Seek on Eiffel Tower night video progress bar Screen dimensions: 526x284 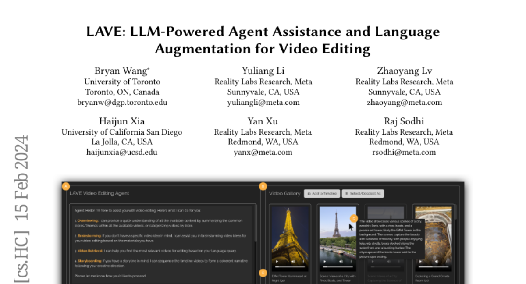coord(289,266)
